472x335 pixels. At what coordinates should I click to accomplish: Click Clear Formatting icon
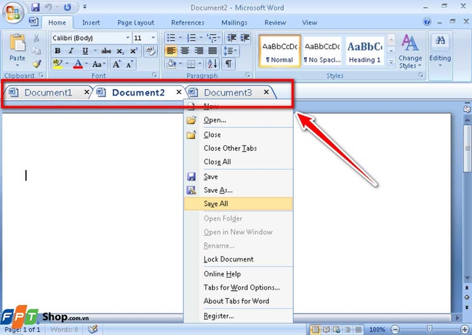[x=150, y=51]
